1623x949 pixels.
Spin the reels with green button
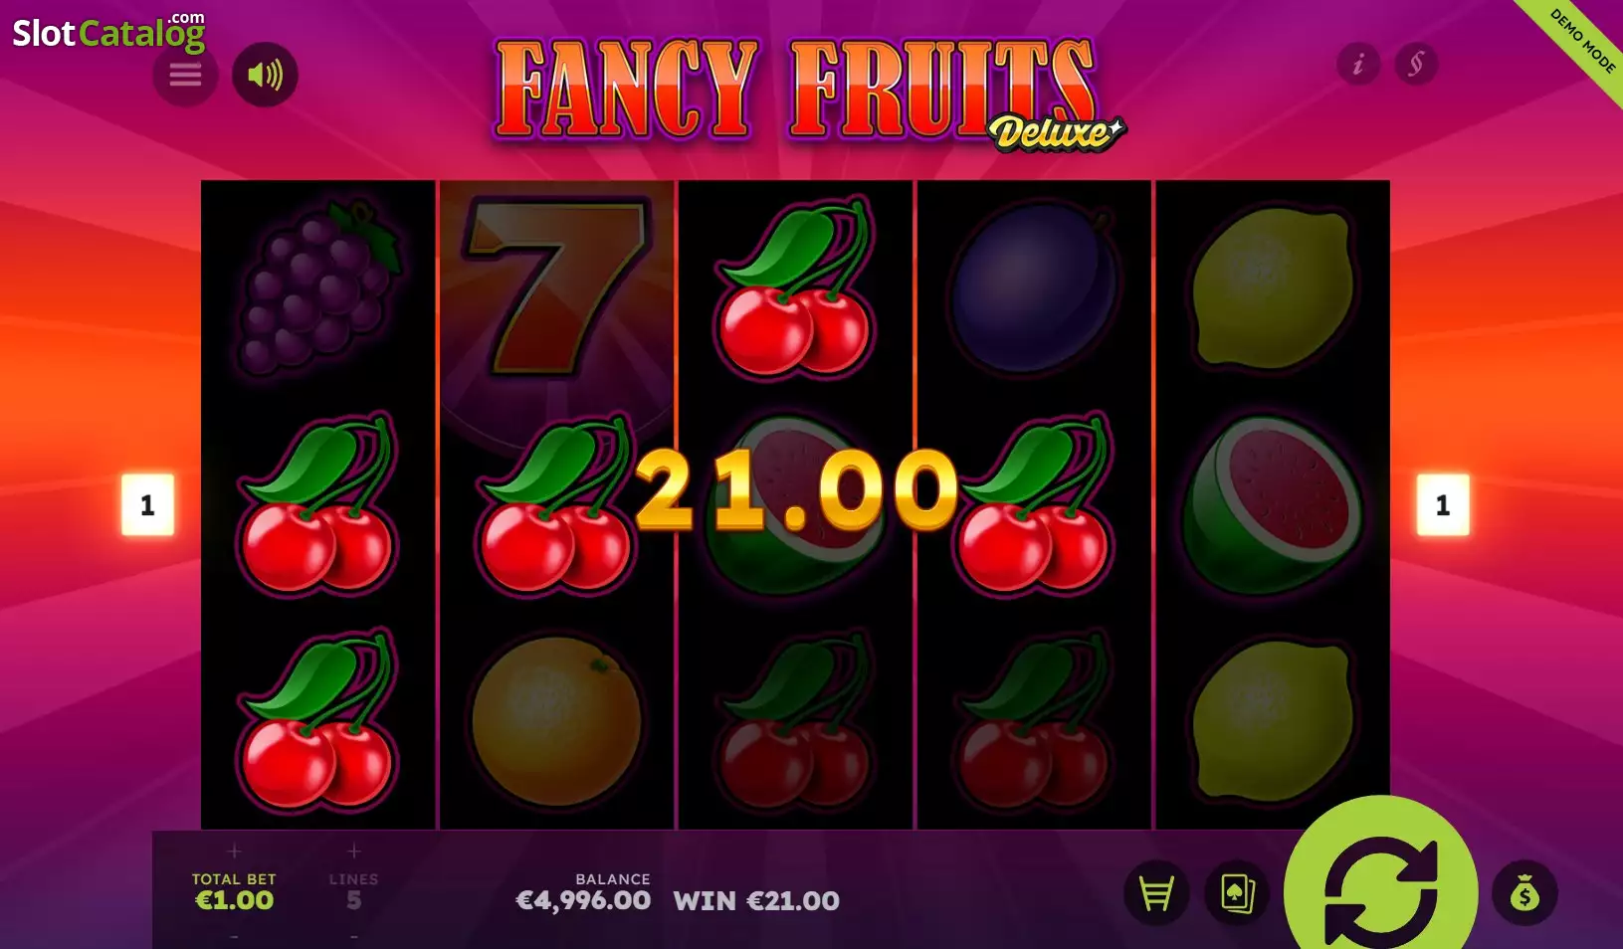1380,885
